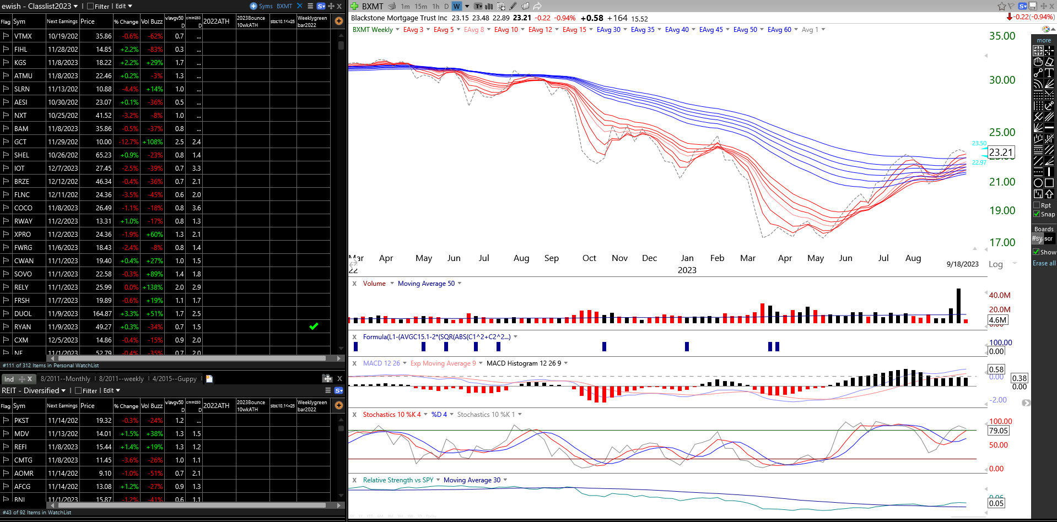Open the pencil drawing tools icon
Screen dimensions: 1057x522
coord(513,6)
